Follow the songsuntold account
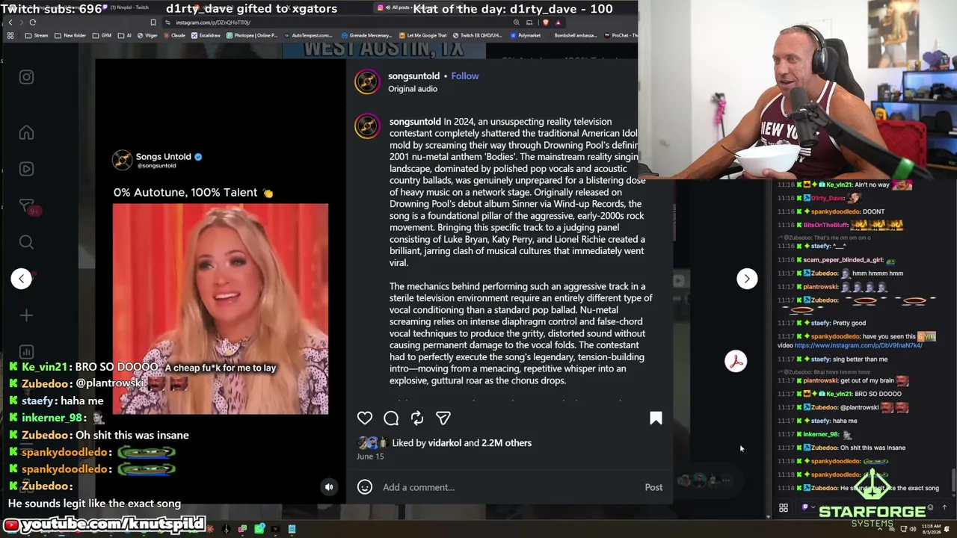 (x=465, y=75)
